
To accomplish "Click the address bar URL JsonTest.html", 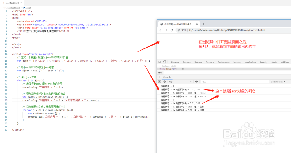I will pyautogui.click(x=227, y=30).
